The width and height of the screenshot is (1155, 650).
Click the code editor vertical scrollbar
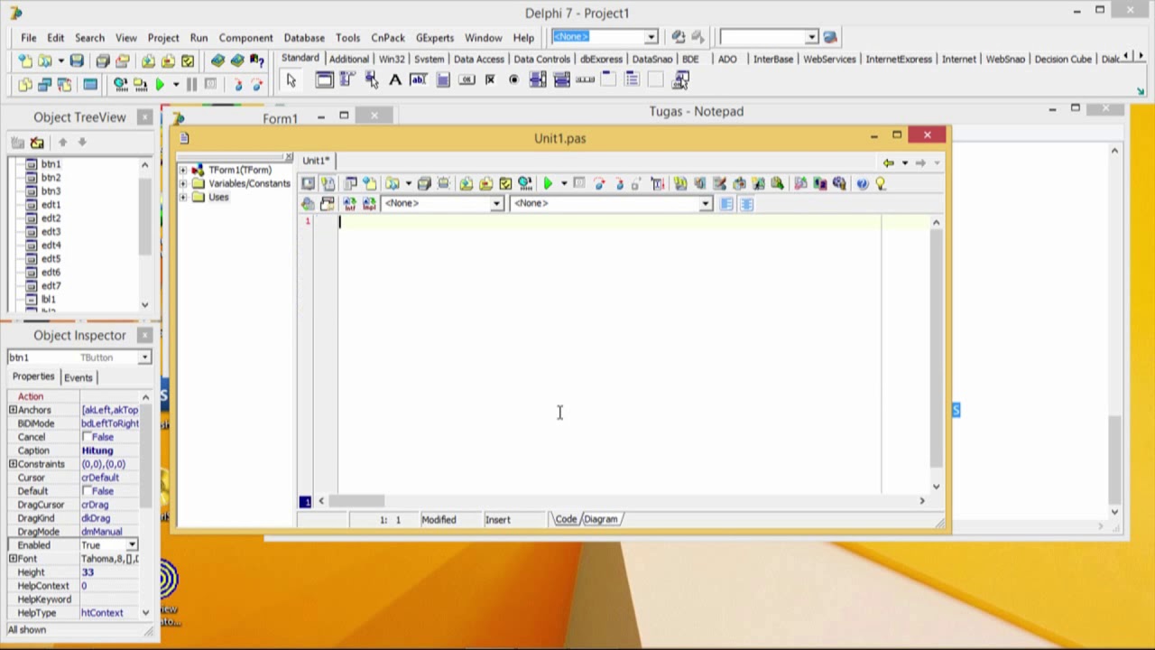click(936, 354)
